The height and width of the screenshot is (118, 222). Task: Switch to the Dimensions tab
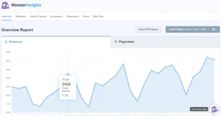73,16
